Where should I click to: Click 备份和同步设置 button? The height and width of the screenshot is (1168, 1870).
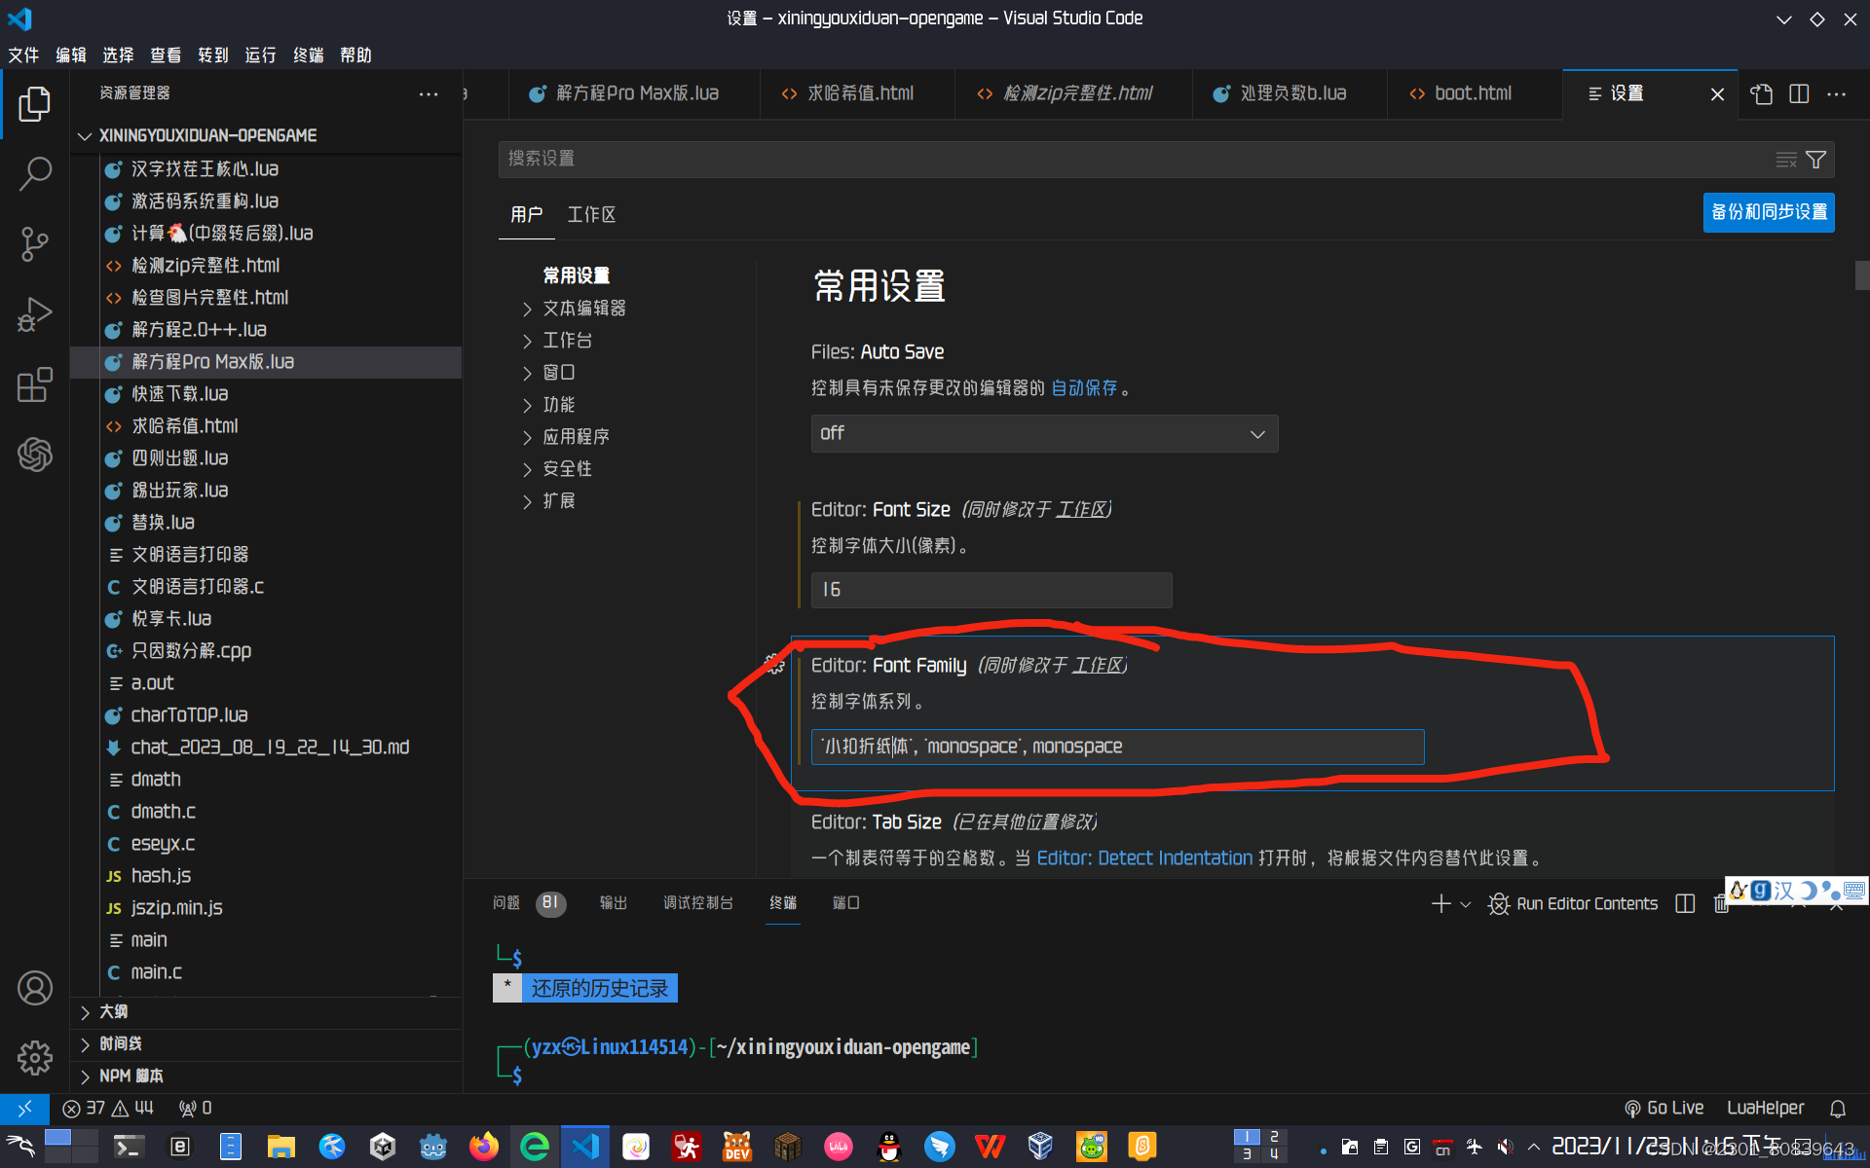[1768, 212]
